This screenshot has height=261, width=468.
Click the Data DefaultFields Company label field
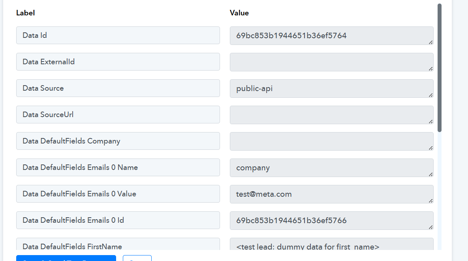(118, 141)
